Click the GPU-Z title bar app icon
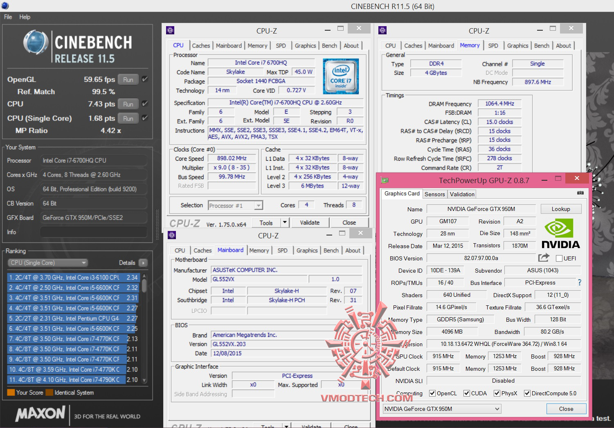 pyautogui.click(x=385, y=180)
